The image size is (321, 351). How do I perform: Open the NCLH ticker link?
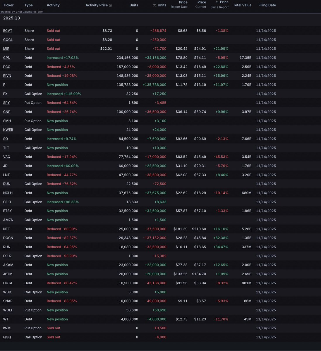pyautogui.click(x=8, y=193)
